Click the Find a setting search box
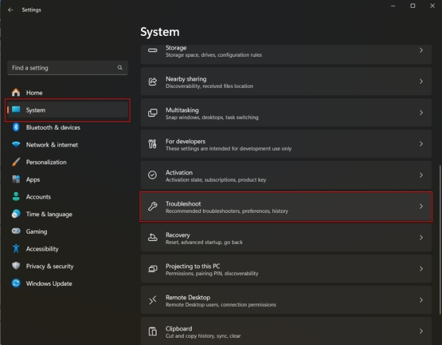Image resolution: width=442 pixels, height=345 pixels. click(x=67, y=68)
